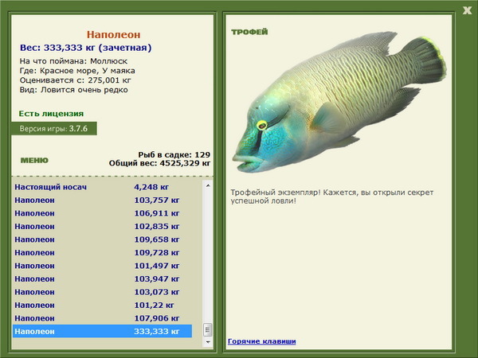Select highlighted Наполеон 333,333 кг row
Image resolution: width=478 pixels, height=358 pixels.
(x=103, y=331)
